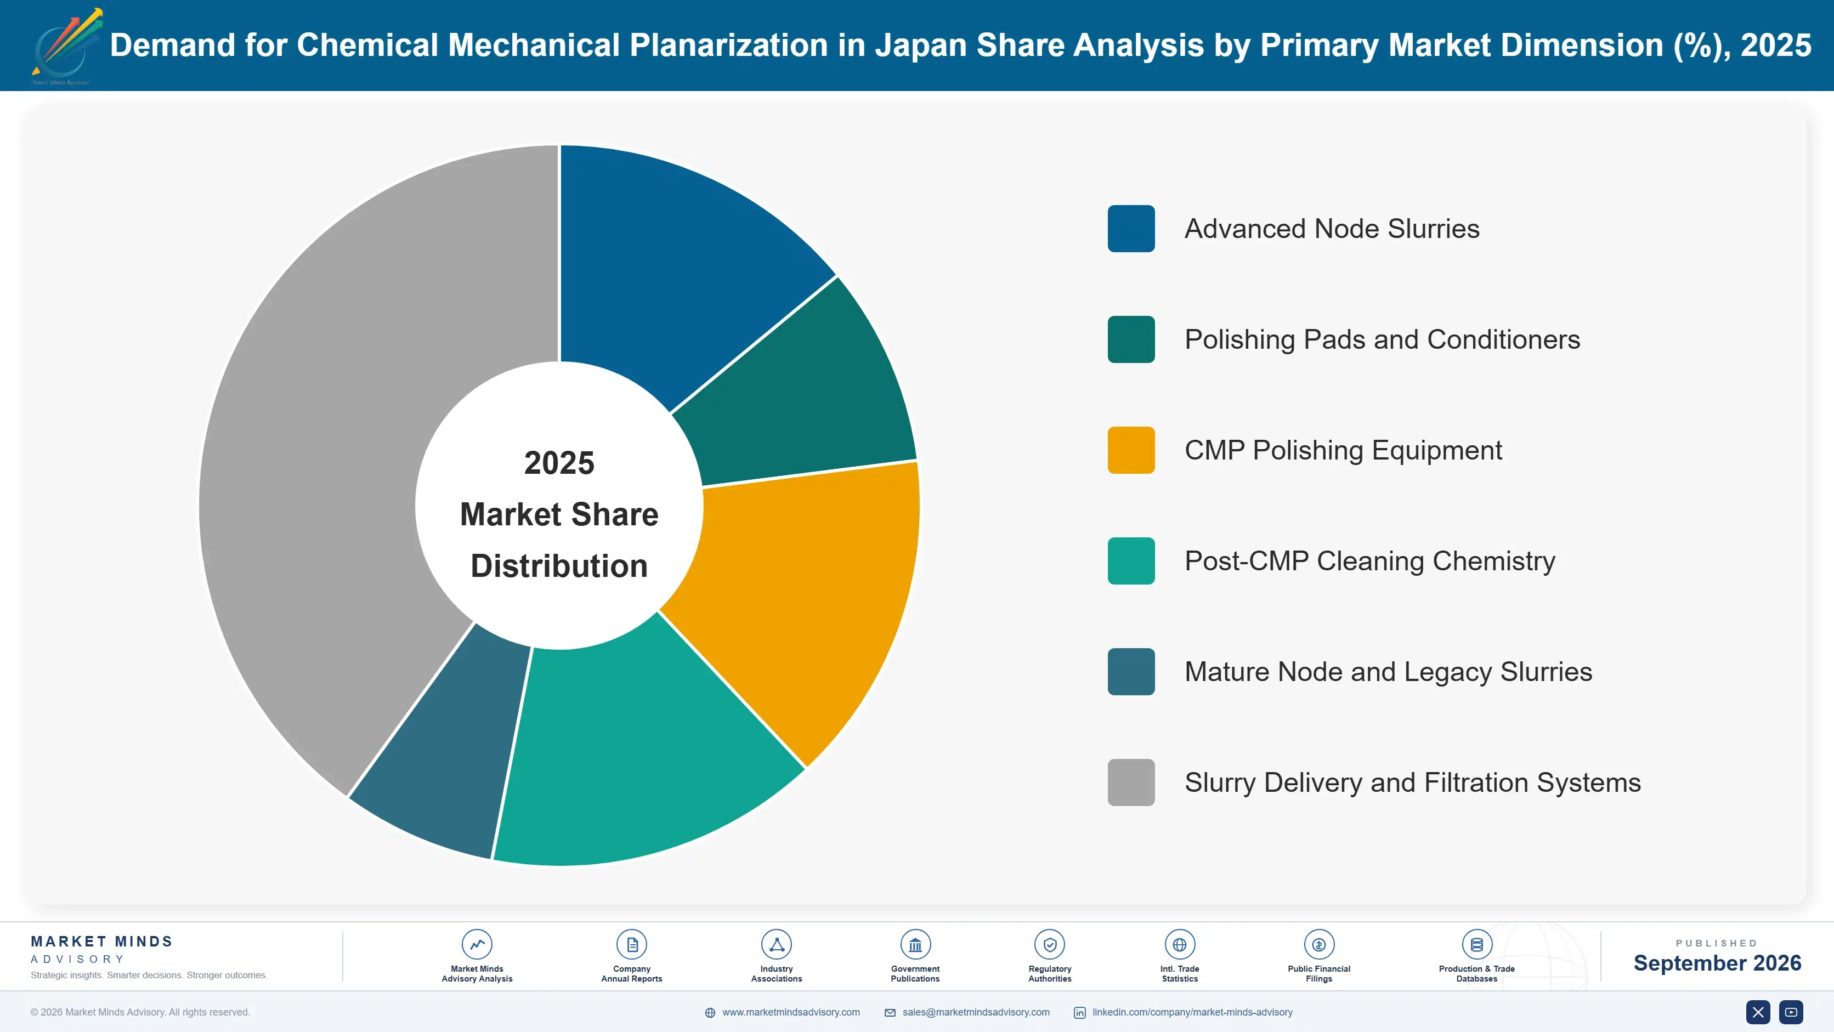Click the 'MARKET MINDS' footer brand name
The width and height of the screenshot is (1834, 1032).
click(102, 942)
